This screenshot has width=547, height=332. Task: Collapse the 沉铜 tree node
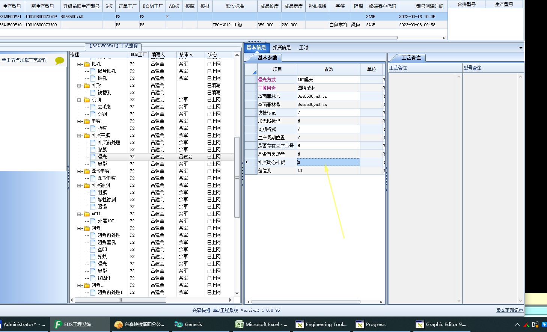tap(80, 100)
